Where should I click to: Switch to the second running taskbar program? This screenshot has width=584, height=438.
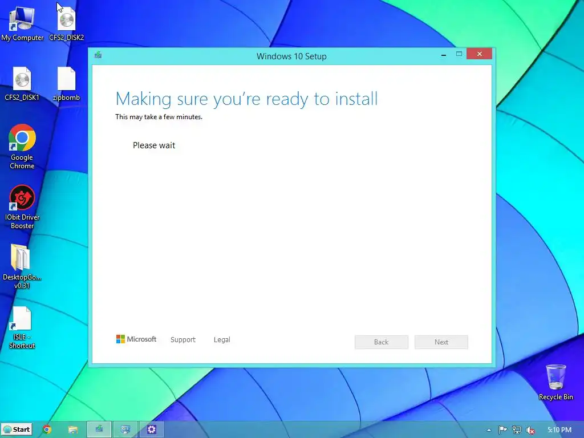[x=125, y=429]
